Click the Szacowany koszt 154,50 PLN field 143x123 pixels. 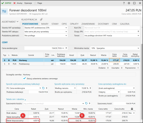point(124,103)
